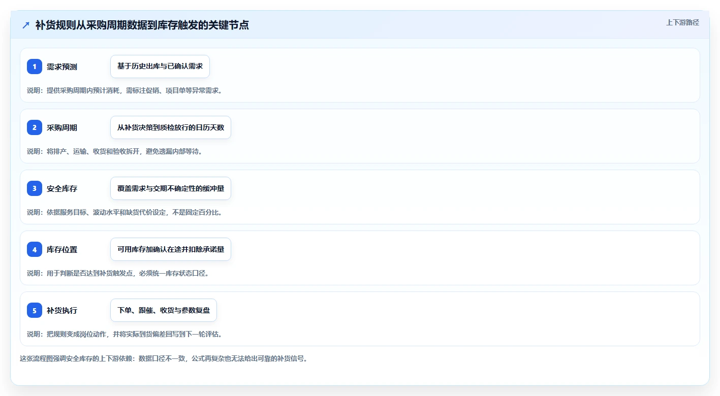The height and width of the screenshot is (396, 720).
Task: Click the 基于历史出库与已确认需求 box
Action: point(160,67)
